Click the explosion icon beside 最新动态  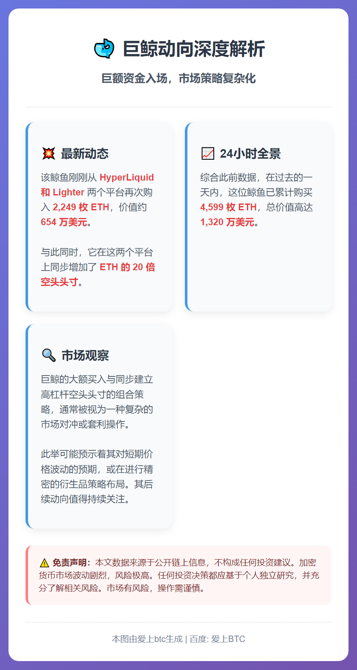click(49, 153)
